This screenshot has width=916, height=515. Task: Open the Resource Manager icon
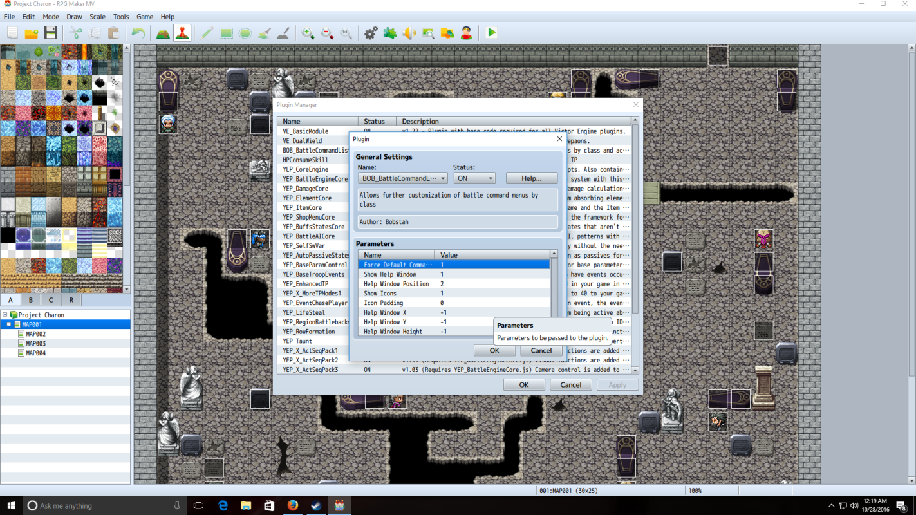[x=447, y=33]
